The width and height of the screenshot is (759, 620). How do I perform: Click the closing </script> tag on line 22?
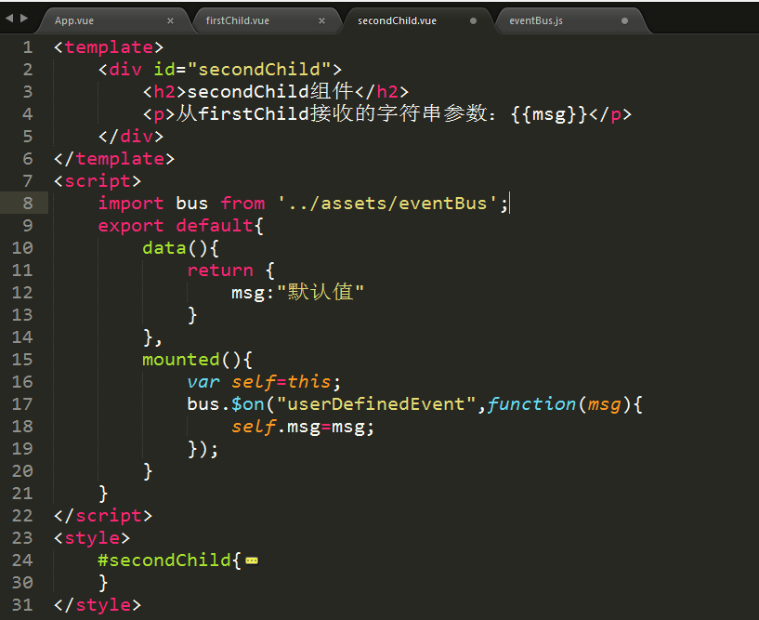pyautogui.click(x=103, y=515)
